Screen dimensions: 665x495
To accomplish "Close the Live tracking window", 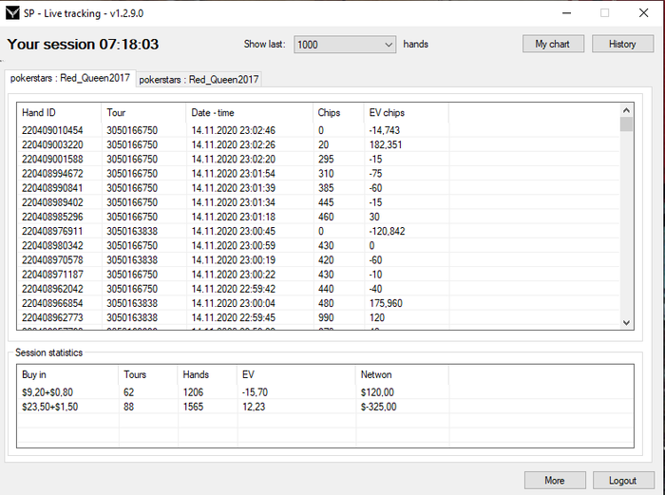I will [x=643, y=13].
